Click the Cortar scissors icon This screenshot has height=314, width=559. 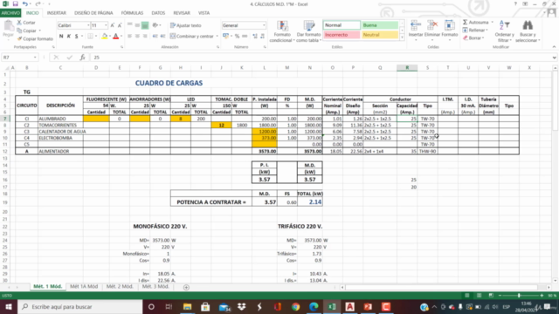19,23
